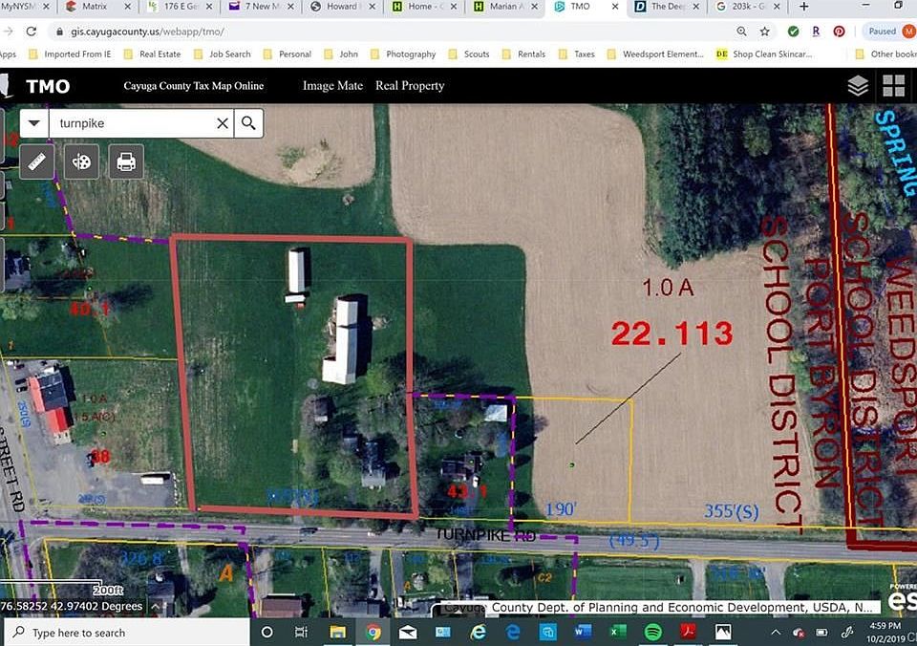Image resolution: width=917 pixels, height=646 pixels.
Task: Open a new browser tab
Action: tap(804, 7)
